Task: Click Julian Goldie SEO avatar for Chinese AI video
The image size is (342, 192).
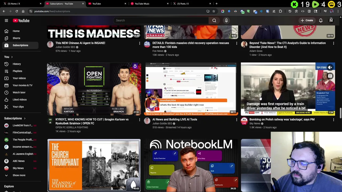Action: pos(50,44)
